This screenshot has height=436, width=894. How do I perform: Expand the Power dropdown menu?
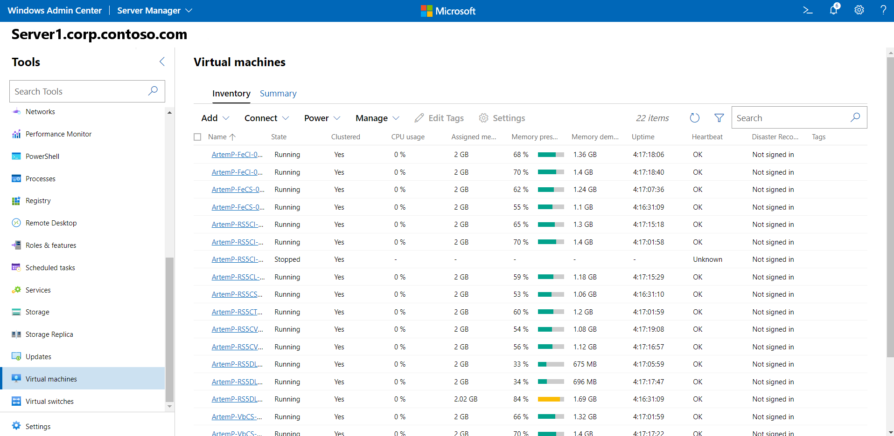coord(322,118)
